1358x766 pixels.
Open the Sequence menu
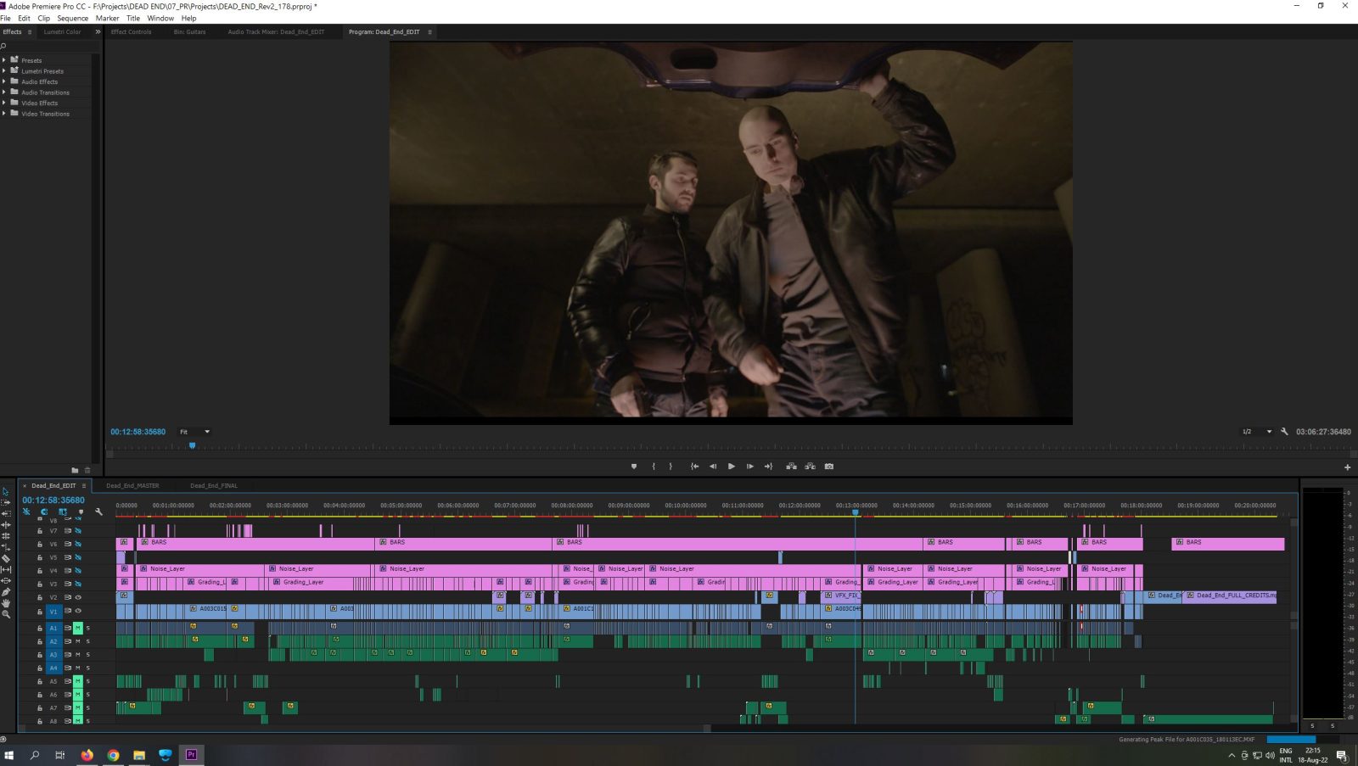point(72,18)
